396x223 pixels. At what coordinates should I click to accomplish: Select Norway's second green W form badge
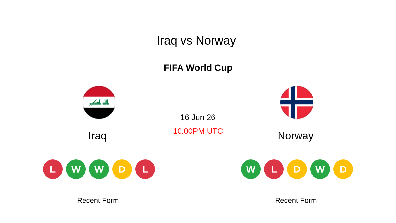(x=320, y=169)
